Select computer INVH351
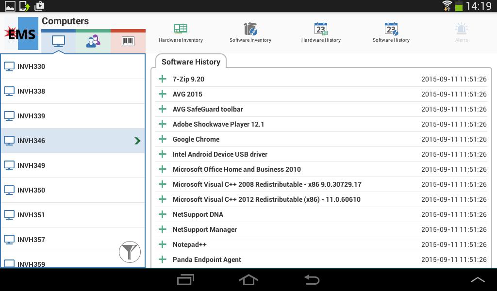 click(73, 215)
